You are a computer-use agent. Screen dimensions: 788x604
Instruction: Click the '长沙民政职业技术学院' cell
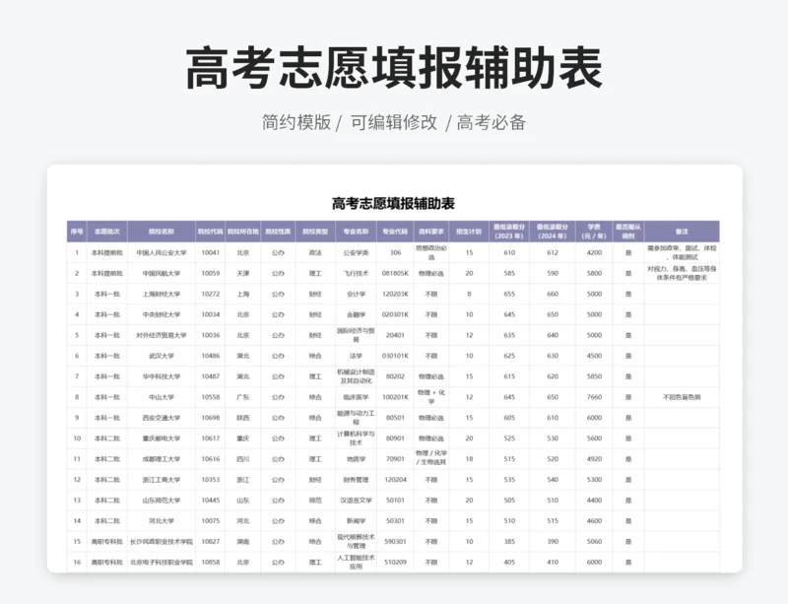162,542
